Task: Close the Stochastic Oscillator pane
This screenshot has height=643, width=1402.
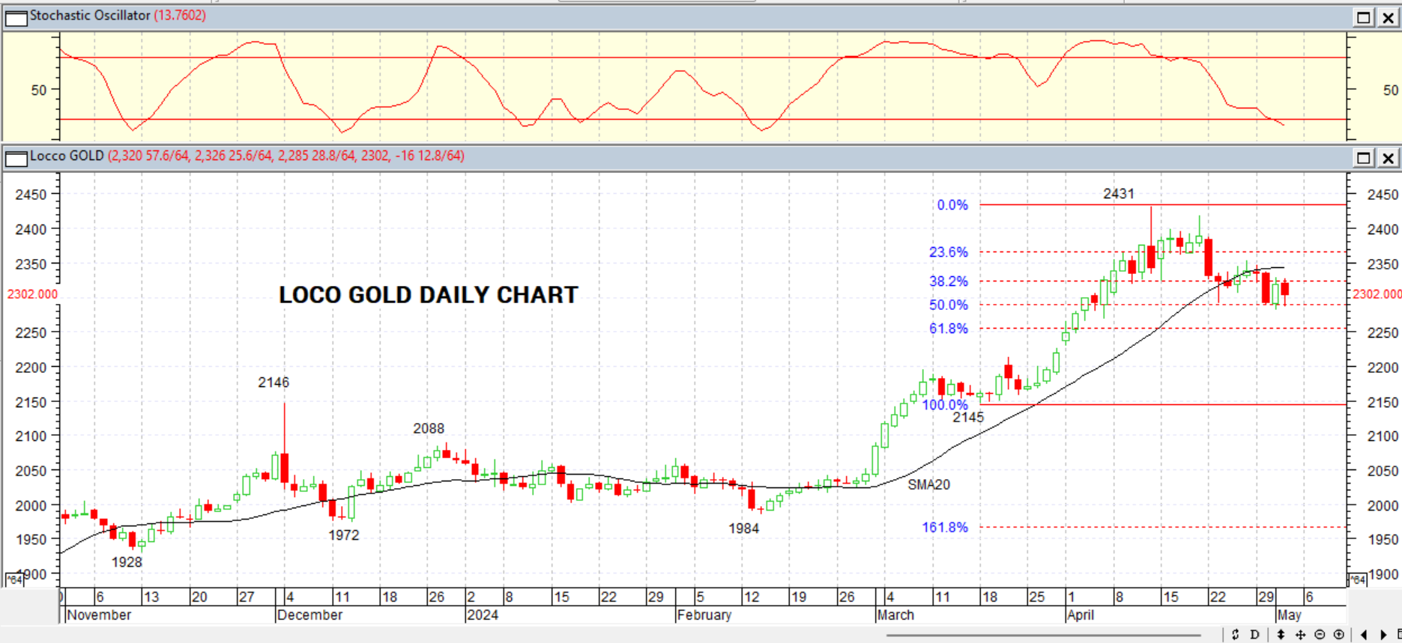Action: [x=1388, y=17]
